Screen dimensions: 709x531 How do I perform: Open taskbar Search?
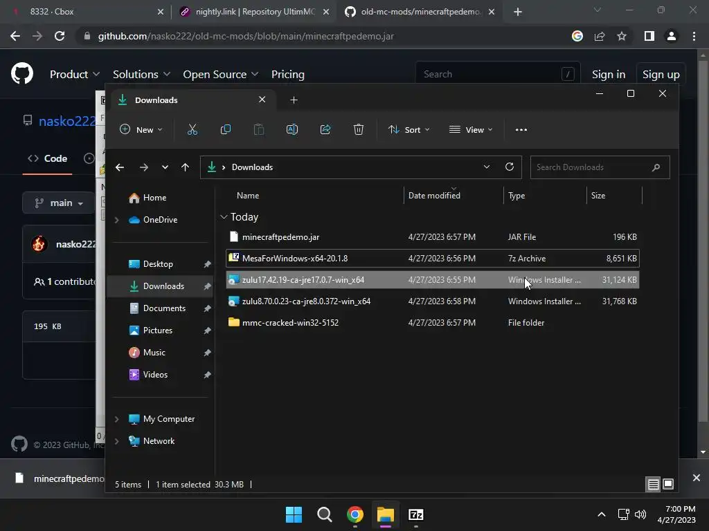click(x=324, y=514)
